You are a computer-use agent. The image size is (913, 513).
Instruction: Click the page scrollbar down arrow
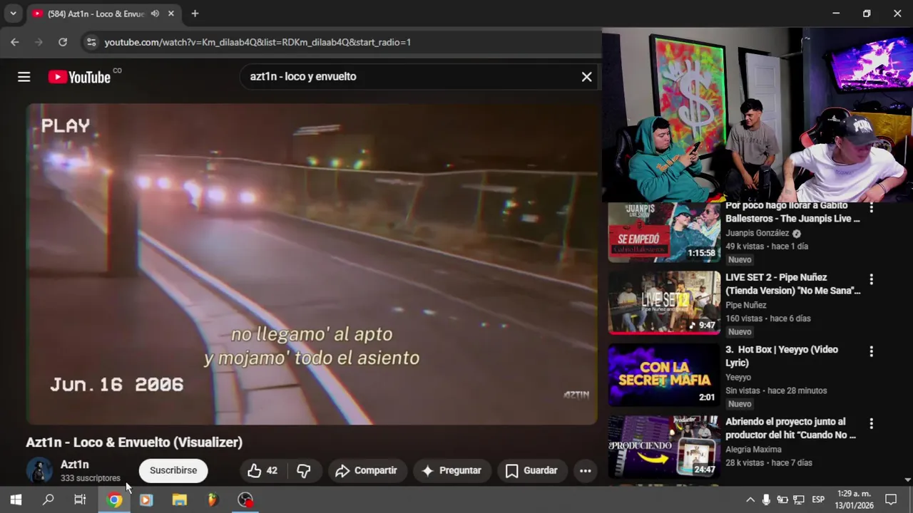click(907, 480)
